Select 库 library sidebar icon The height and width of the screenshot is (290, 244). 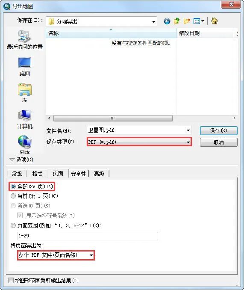pyautogui.click(x=25, y=93)
